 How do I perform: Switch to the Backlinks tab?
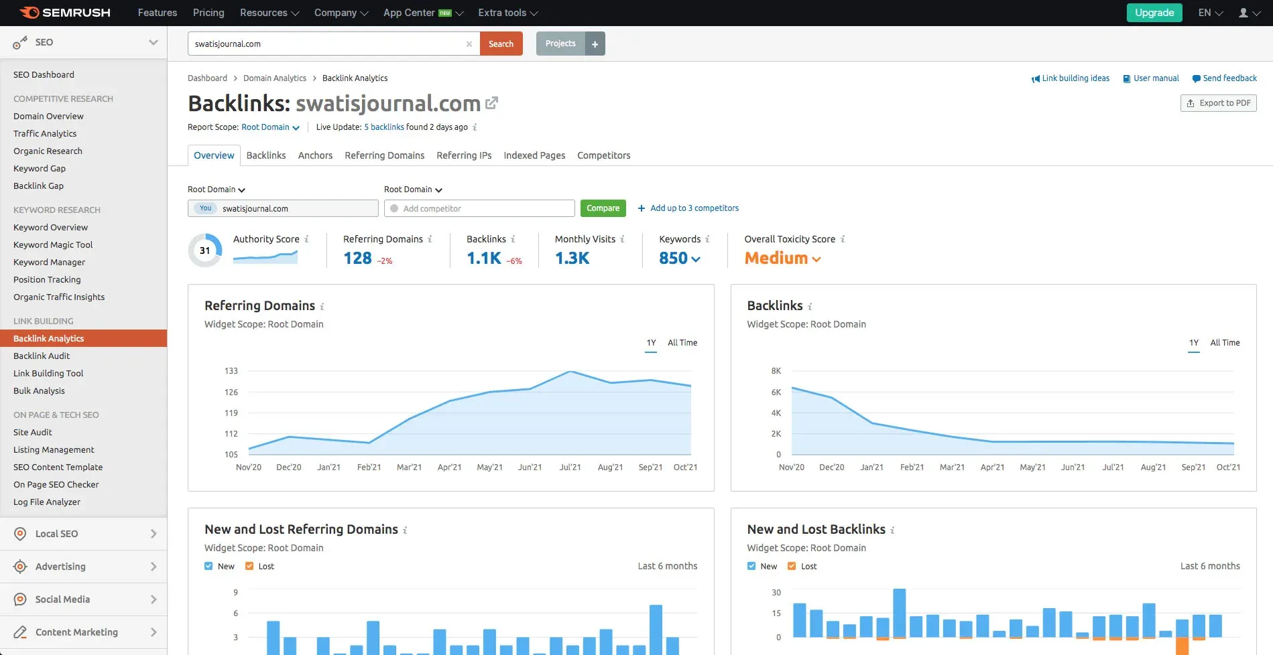pyautogui.click(x=266, y=155)
